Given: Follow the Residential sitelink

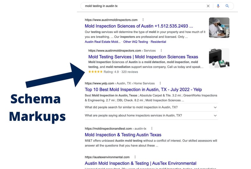Looking at the screenshot, I should tap(158, 42).
